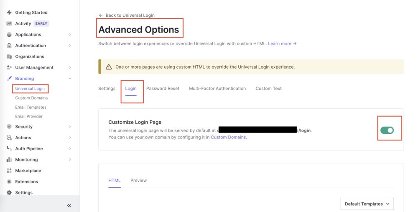Click the Monitoring bar chart icon

click(x=9, y=159)
